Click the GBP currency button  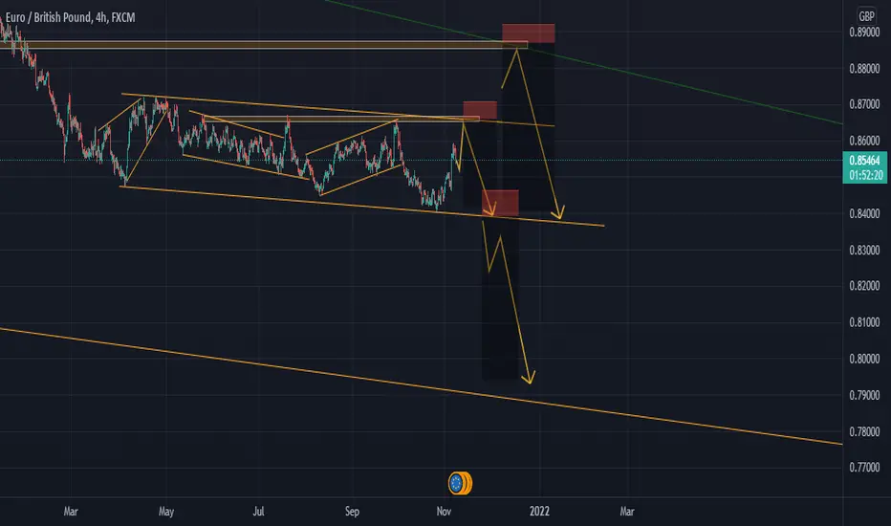pyautogui.click(x=866, y=16)
